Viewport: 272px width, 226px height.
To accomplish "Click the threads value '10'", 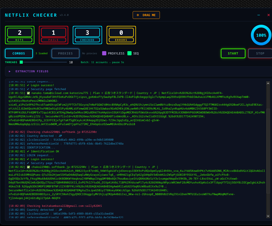I will pos(71,62).
